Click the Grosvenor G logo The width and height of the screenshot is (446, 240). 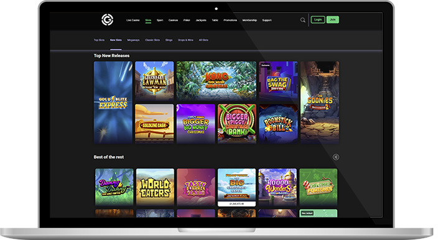click(107, 20)
